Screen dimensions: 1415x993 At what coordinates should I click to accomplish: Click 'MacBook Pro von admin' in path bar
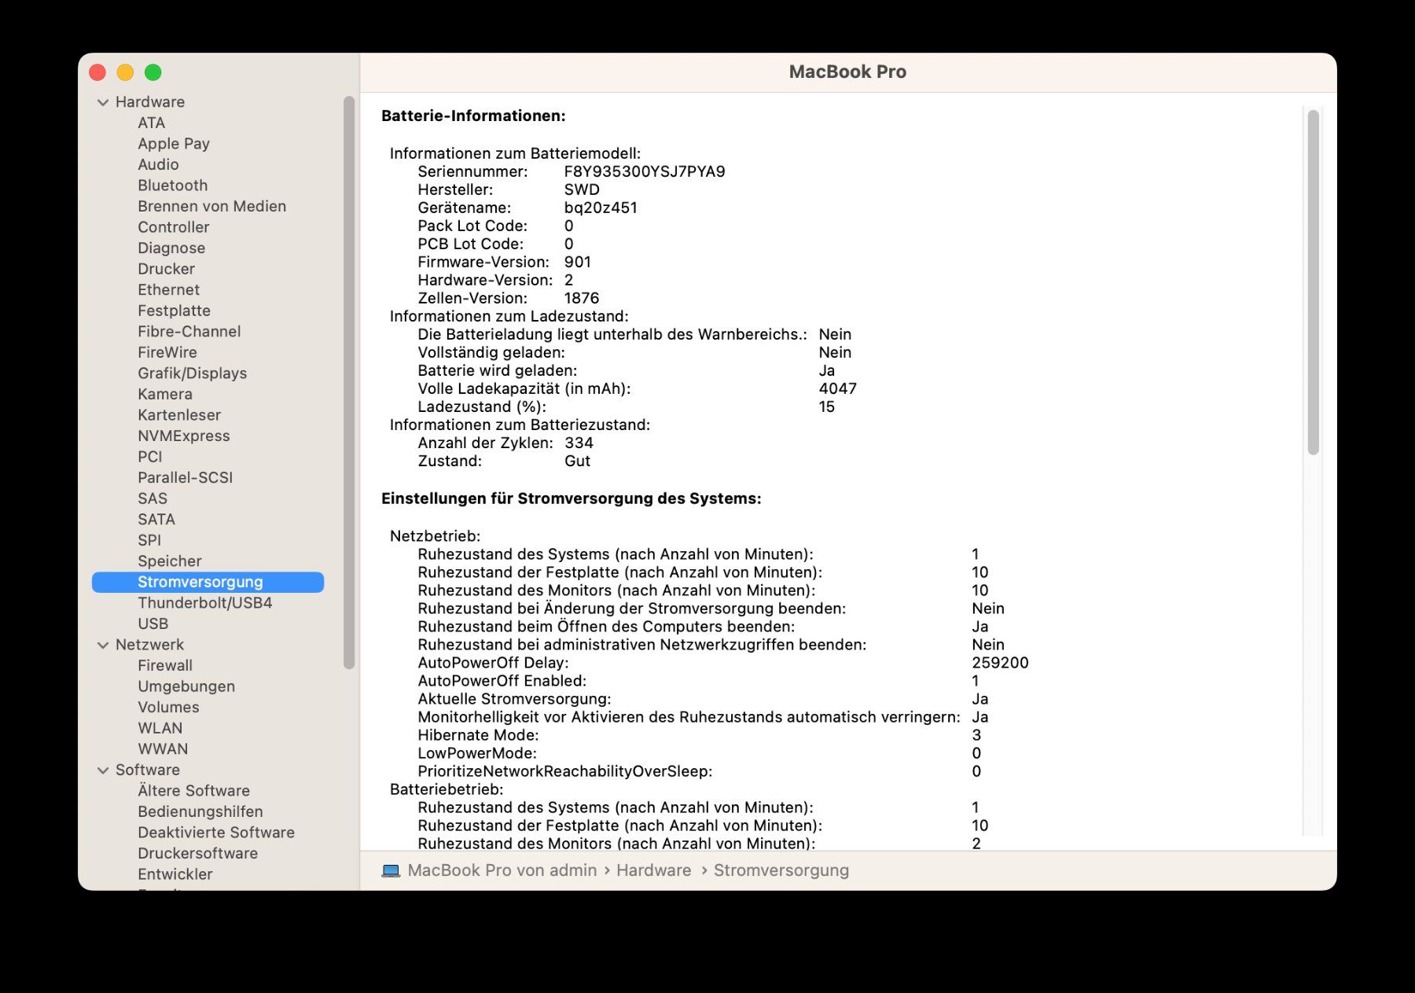502,870
